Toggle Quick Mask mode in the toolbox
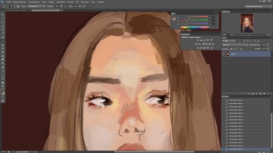The height and width of the screenshot is (153, 273). tap(3, 97)
